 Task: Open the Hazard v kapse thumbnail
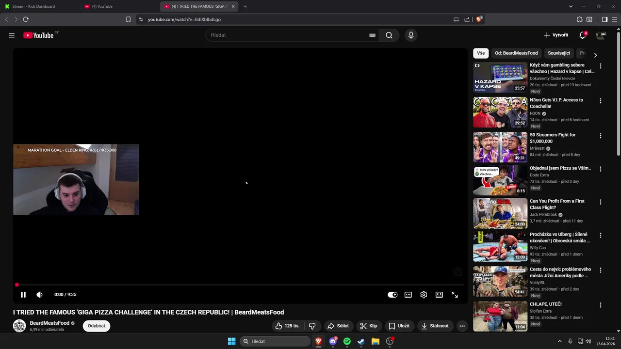(500, 77)
